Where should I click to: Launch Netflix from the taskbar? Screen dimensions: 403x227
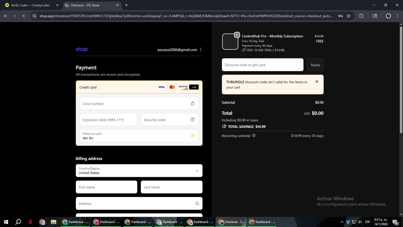pos(30,222)
